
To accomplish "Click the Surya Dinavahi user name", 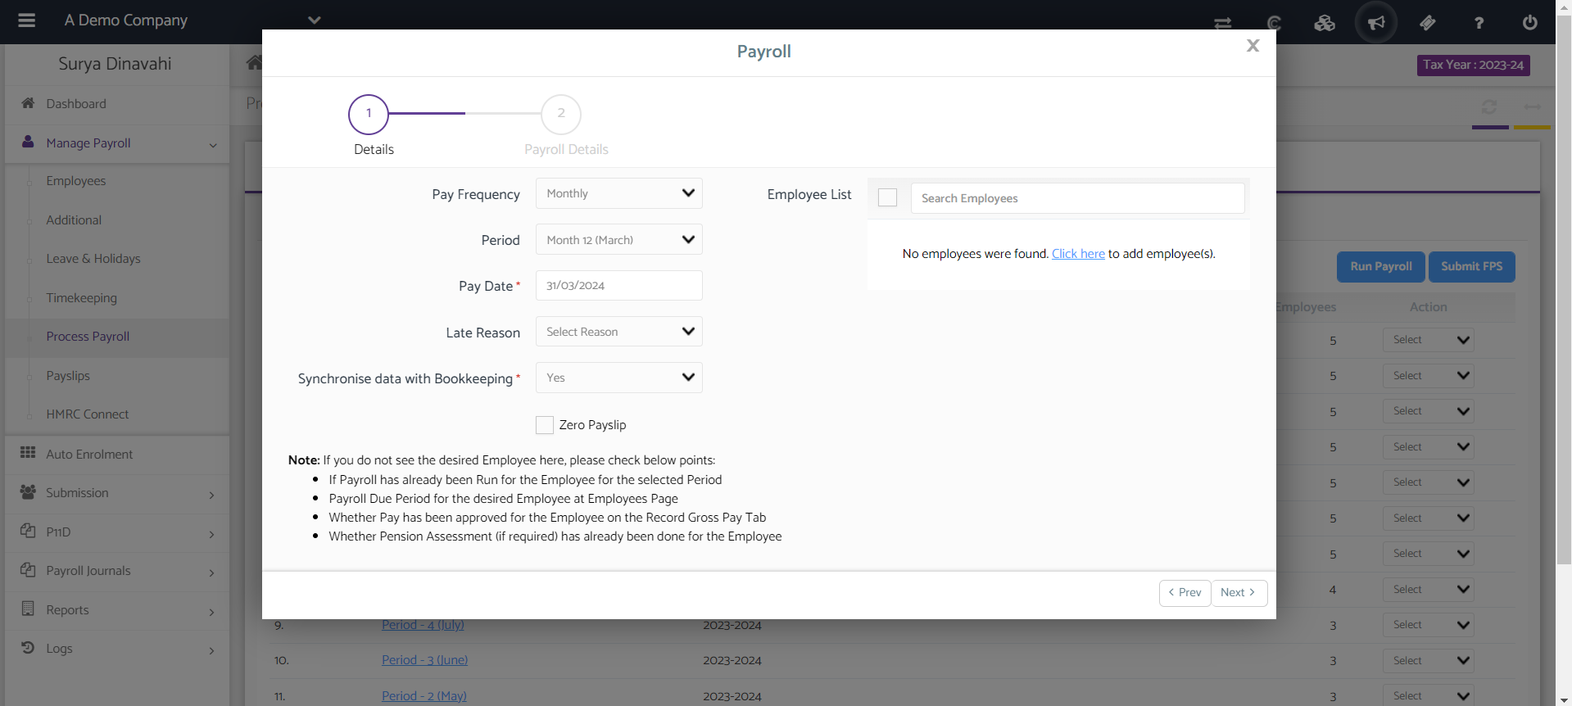I will (115, 64).
